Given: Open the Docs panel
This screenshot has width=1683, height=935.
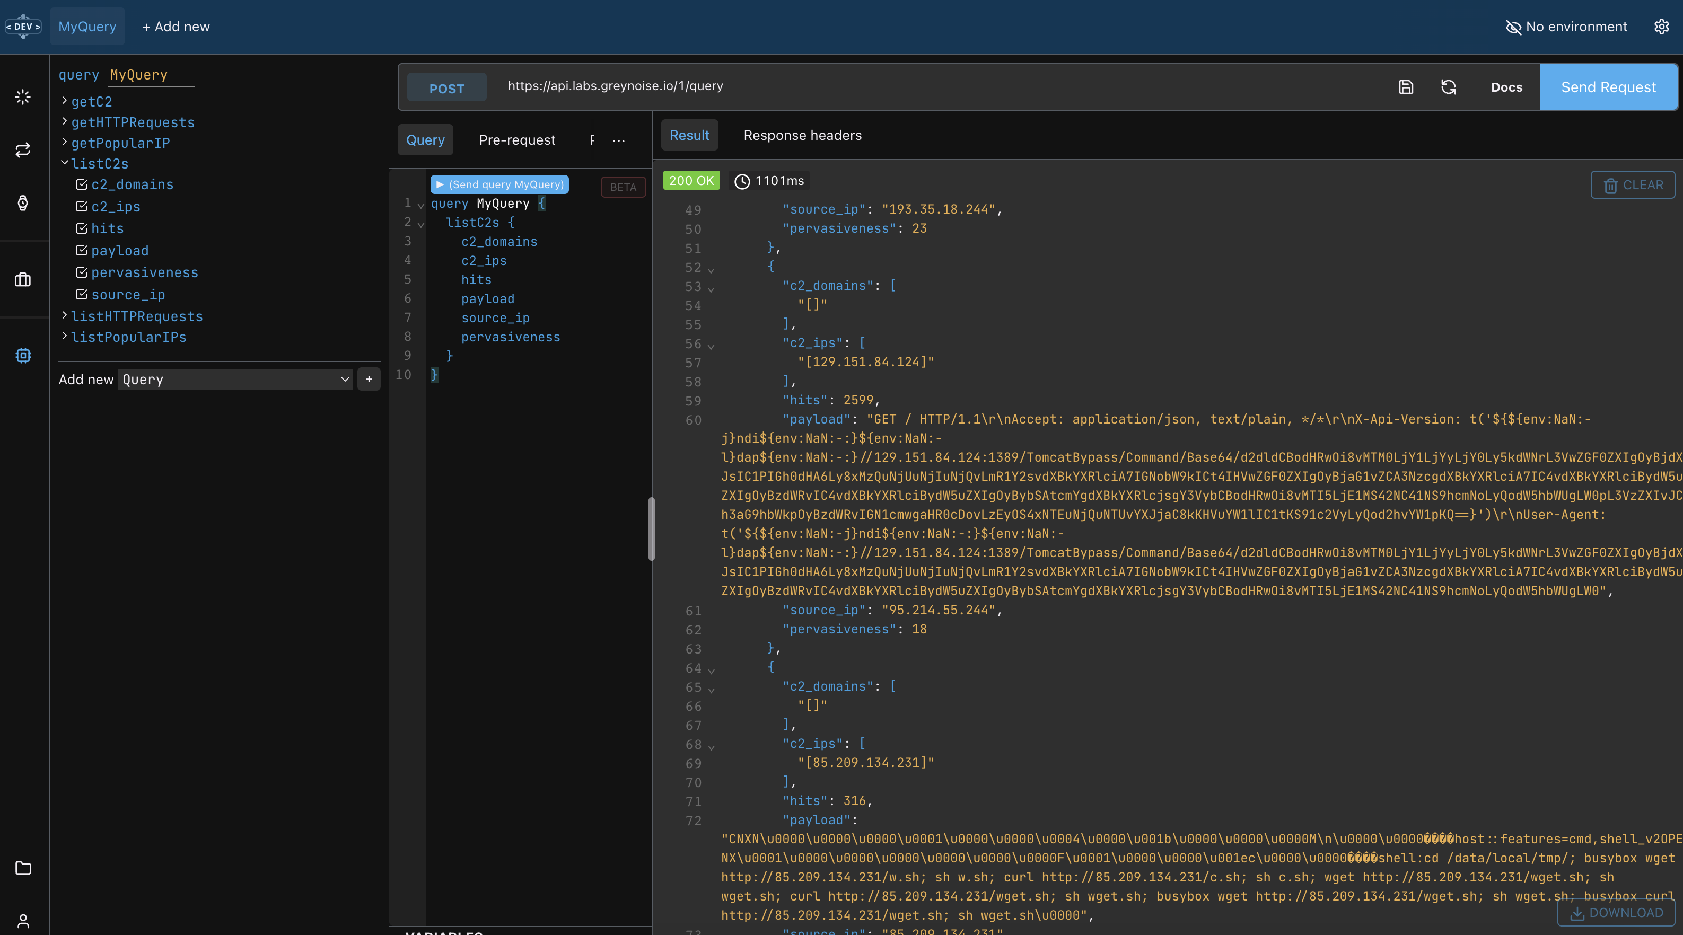Looking at the screenshot, I should pos(1506,87).
